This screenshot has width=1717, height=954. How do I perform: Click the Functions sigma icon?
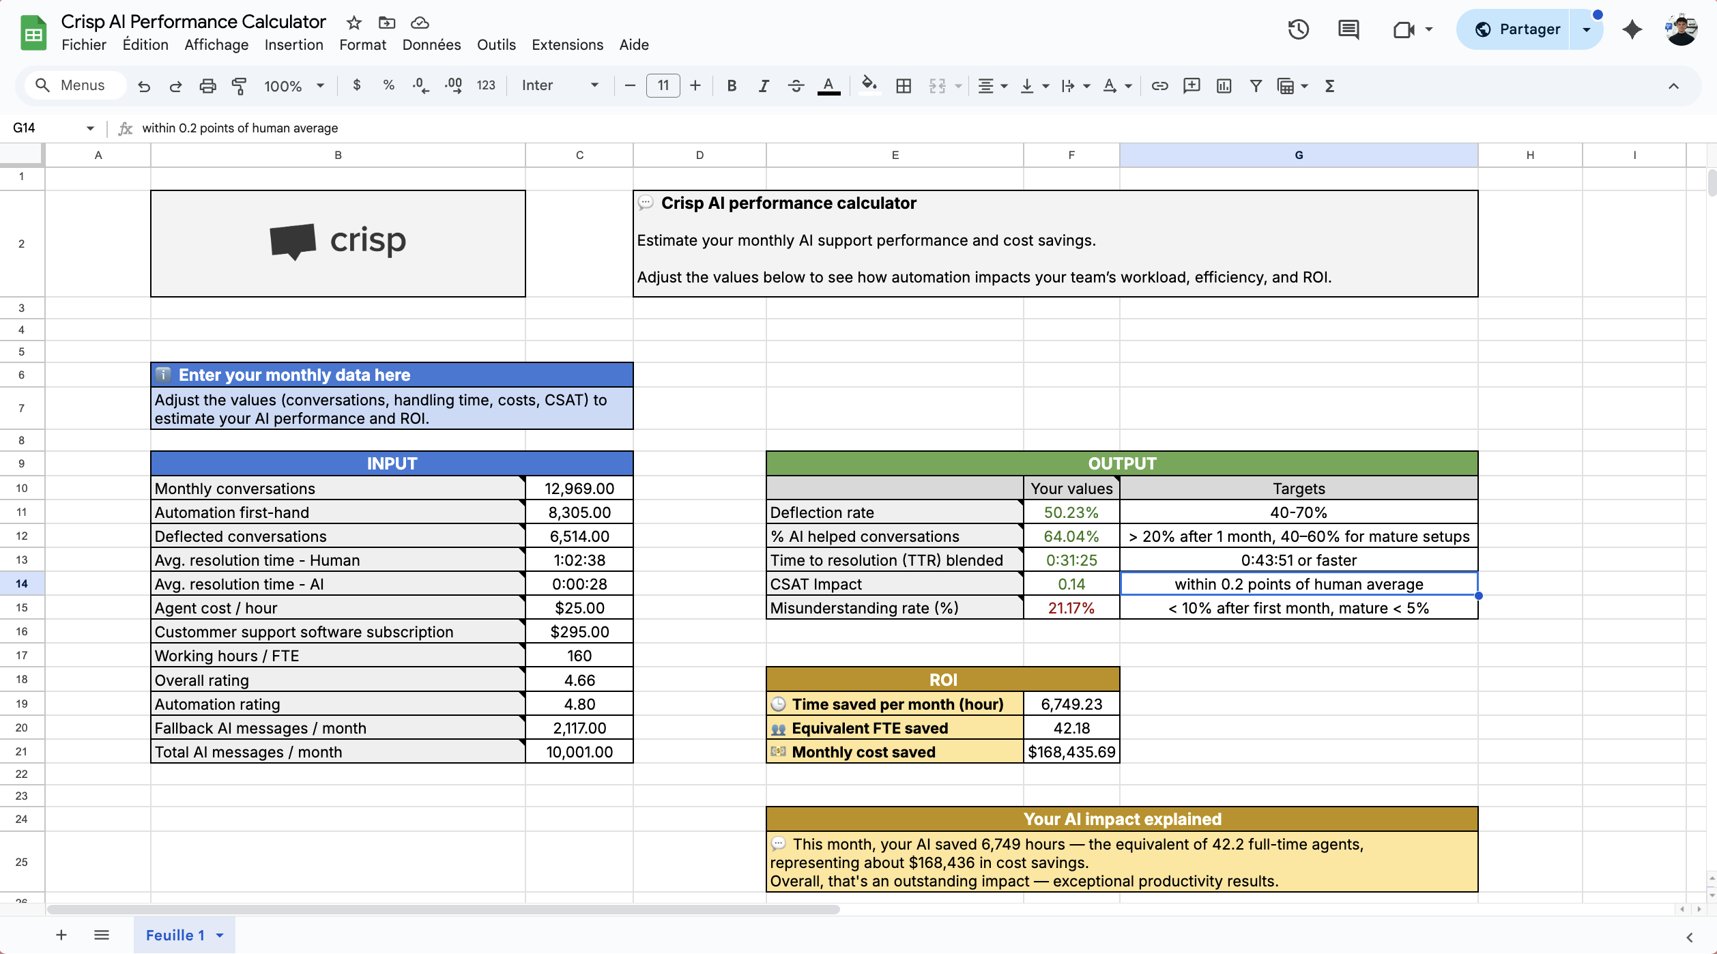click(x=1329, y=86)
